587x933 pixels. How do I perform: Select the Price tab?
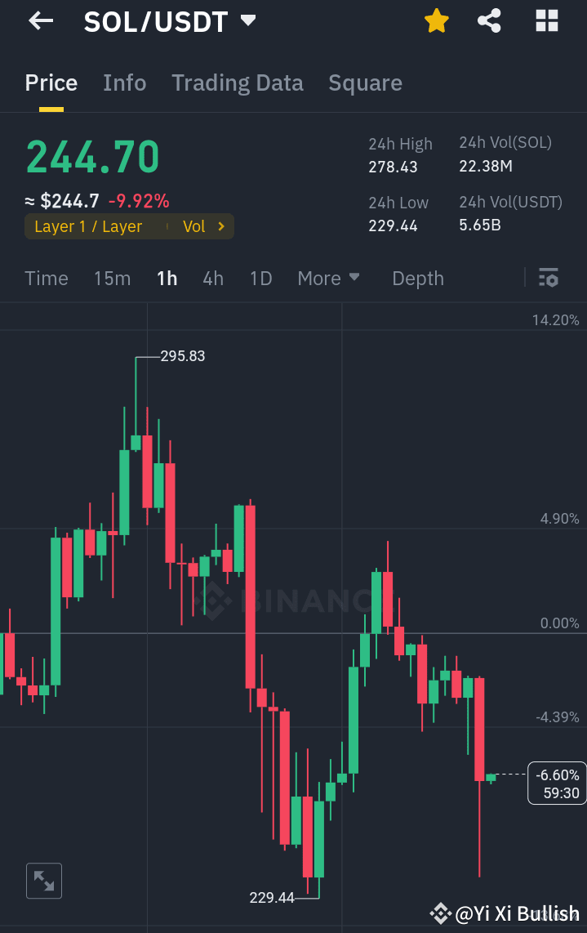pos(51,83)
